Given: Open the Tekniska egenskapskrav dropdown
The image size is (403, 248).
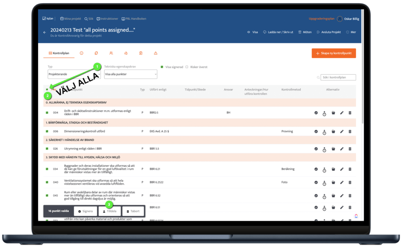Looking at the screenshot, I should pyautogui.click(x=131, y=74).
